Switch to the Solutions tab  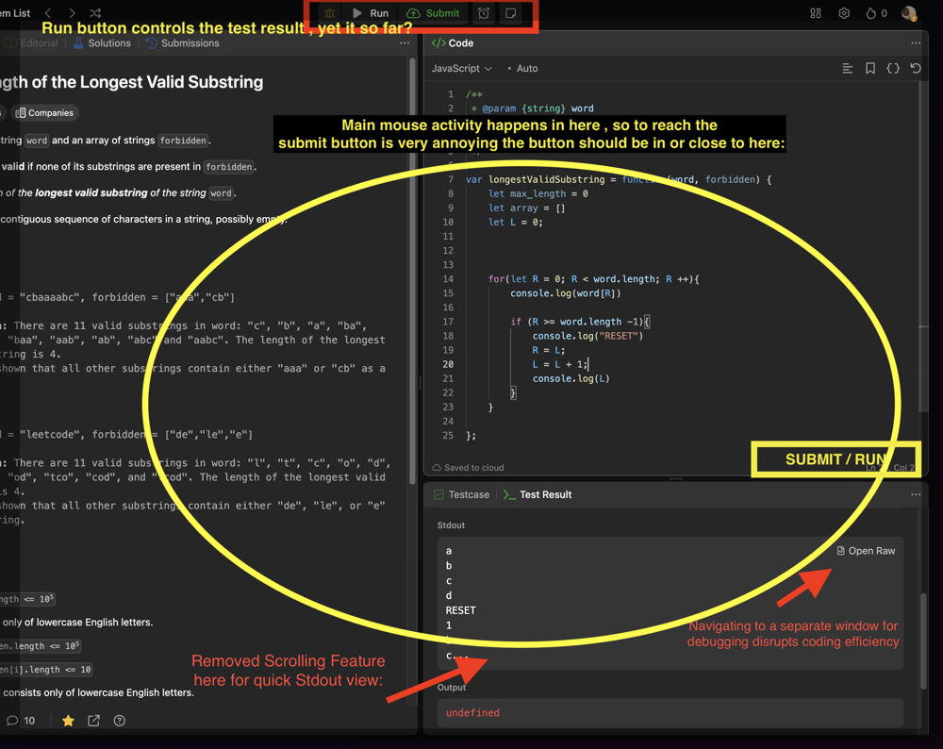pos(102,43)
